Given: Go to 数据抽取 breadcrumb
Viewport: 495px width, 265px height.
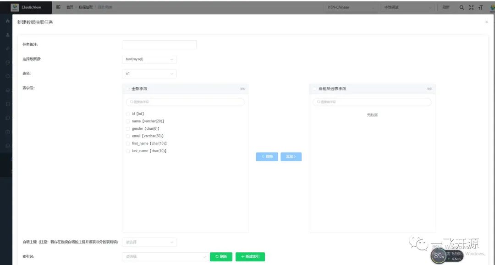Looking at the screenshot, I should click(x=86, y=7).
